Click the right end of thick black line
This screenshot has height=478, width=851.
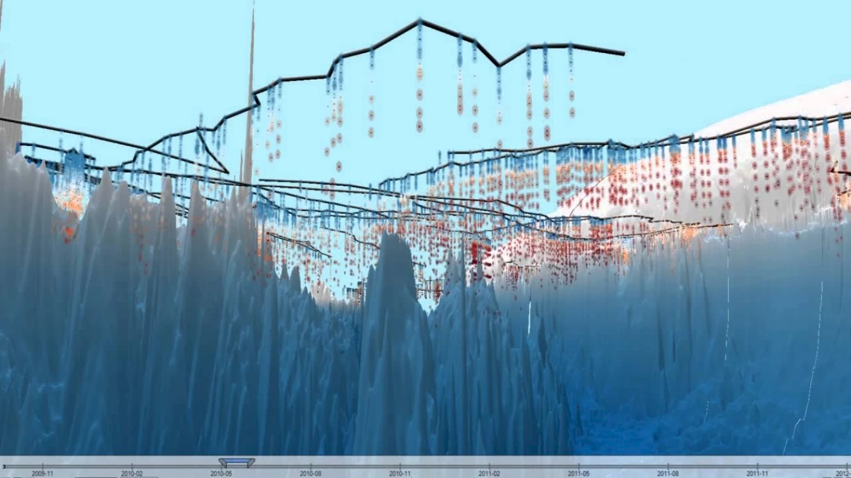click(x=623, y=54)
